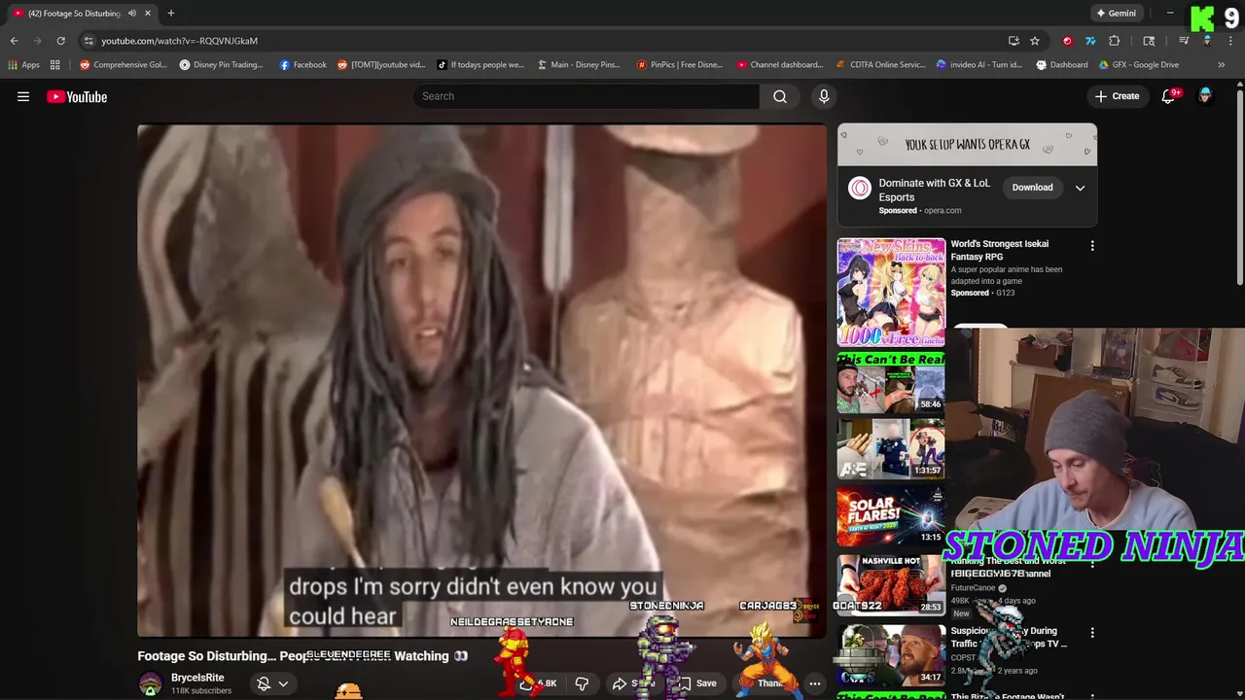Focus the YouTube Search input field
Viewport: 1245px width, 700px height.
pos(587,96)
